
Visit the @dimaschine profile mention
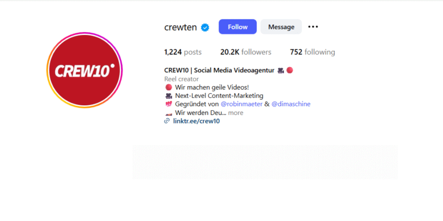click(x=291, y=104)
